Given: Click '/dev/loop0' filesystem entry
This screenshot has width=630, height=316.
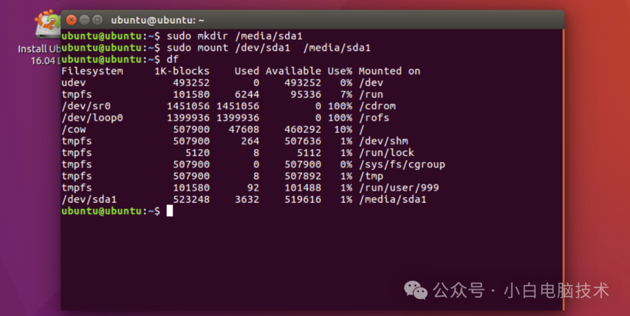Looking at the screenshot, I should pos(92,118).
